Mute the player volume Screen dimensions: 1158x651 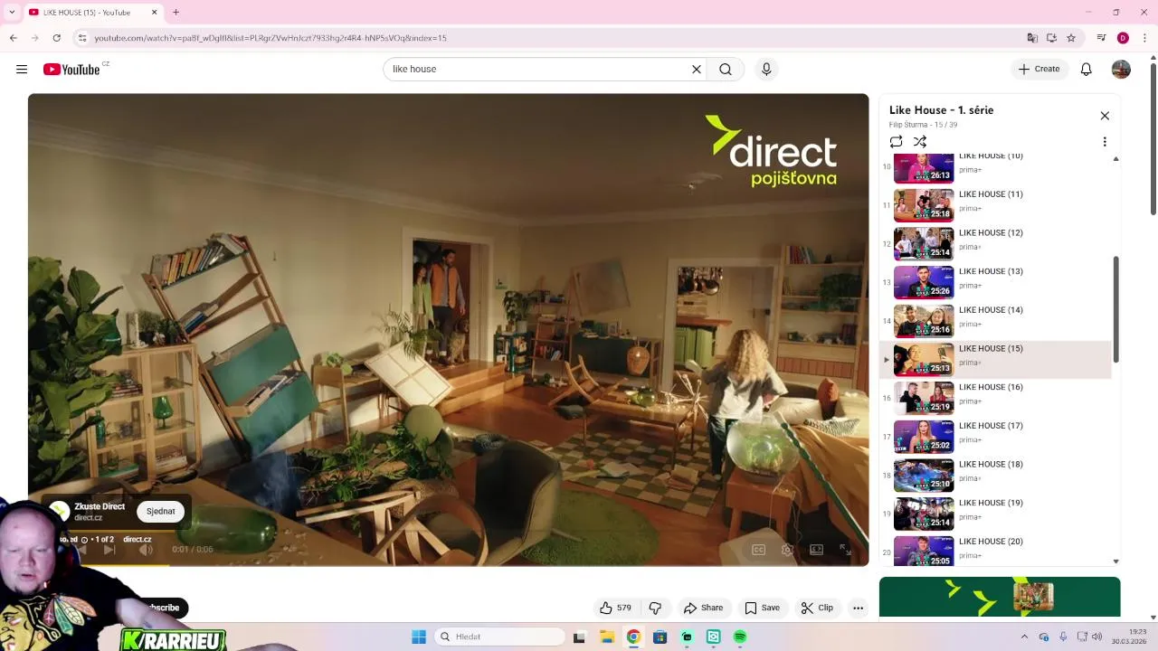(x=145, y=550)
